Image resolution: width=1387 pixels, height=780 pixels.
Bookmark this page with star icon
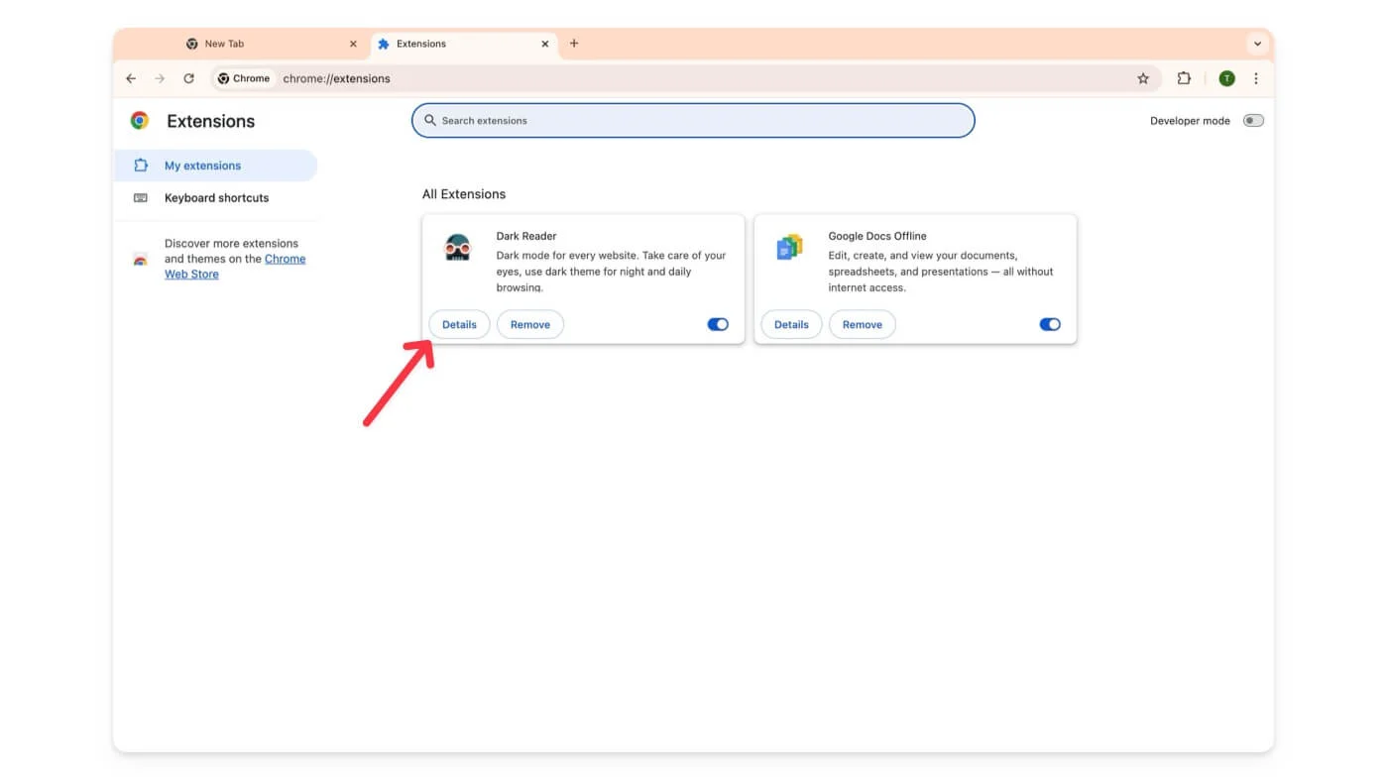pos(1143,78)
